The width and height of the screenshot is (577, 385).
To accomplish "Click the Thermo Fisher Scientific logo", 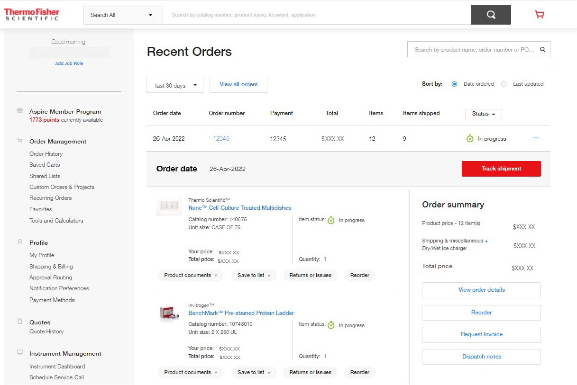I will click(x=32, y=15).
